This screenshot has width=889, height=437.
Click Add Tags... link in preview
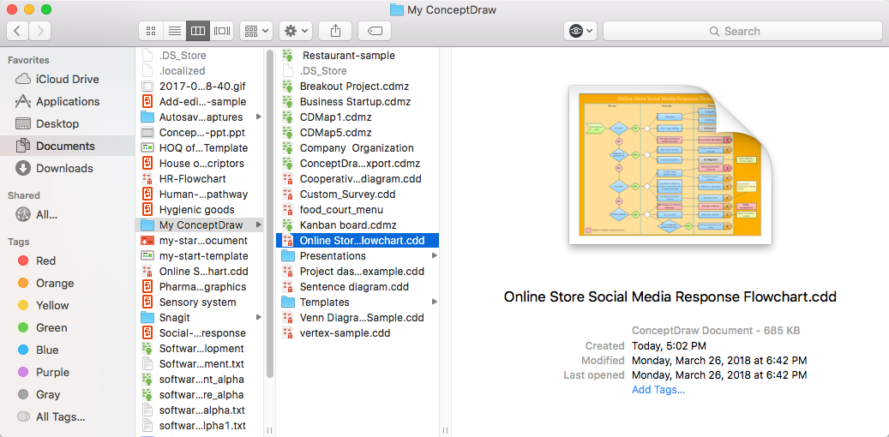pos(658,390)
